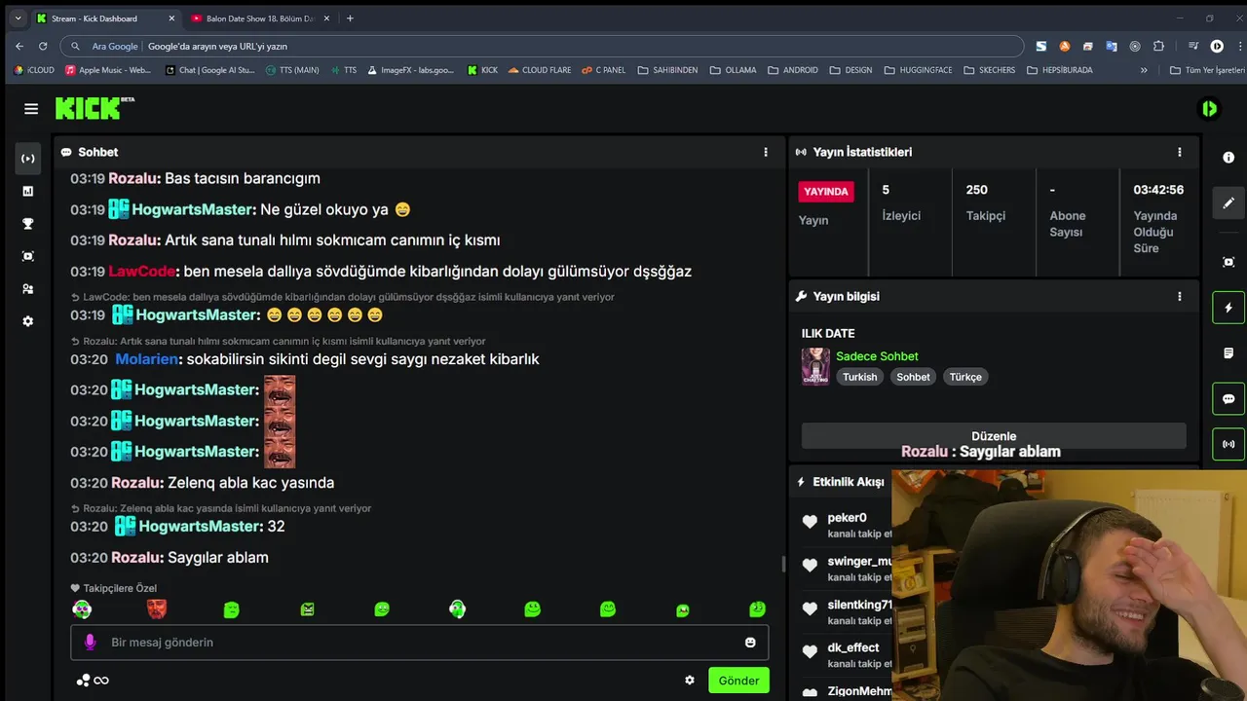
Task: Click peker0 in Etkinlik Akışı
Action: [x=847, y=518]
